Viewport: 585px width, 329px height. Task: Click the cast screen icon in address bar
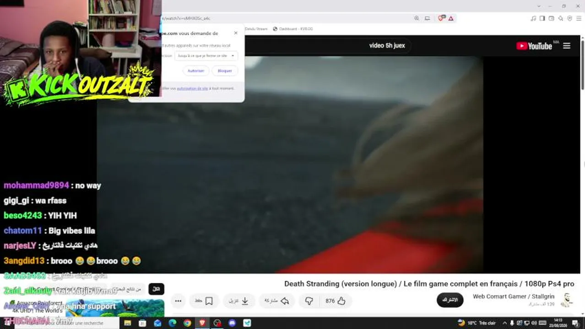click(428, 18)
